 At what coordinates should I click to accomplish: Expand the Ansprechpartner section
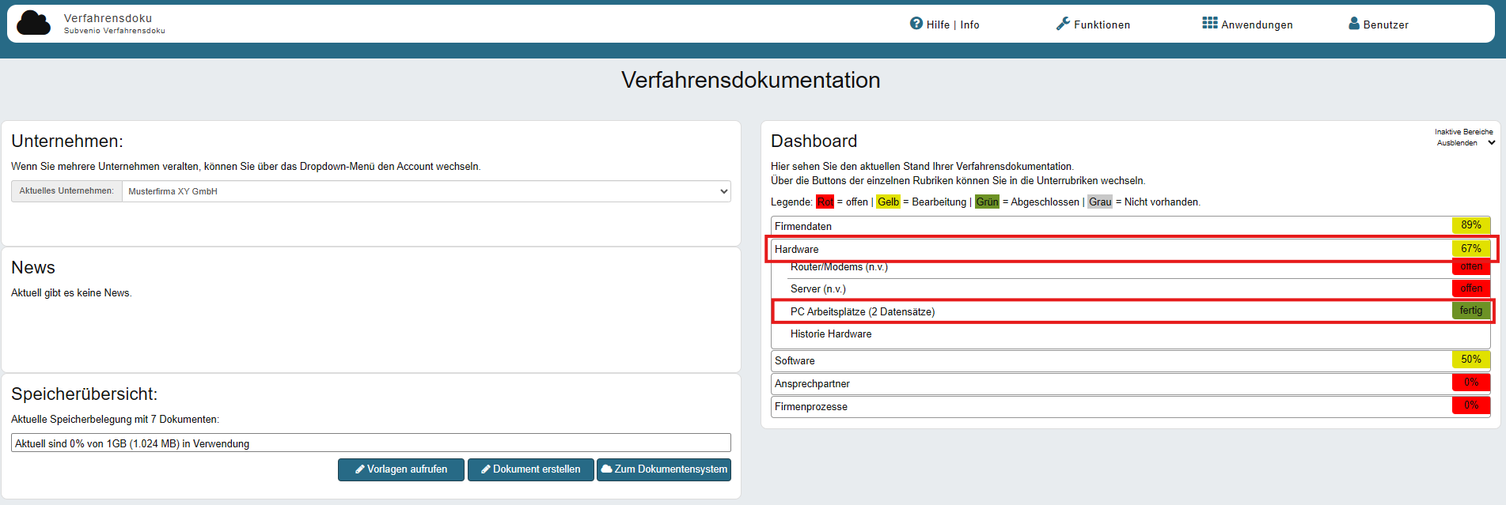(x=1131, y=383)
